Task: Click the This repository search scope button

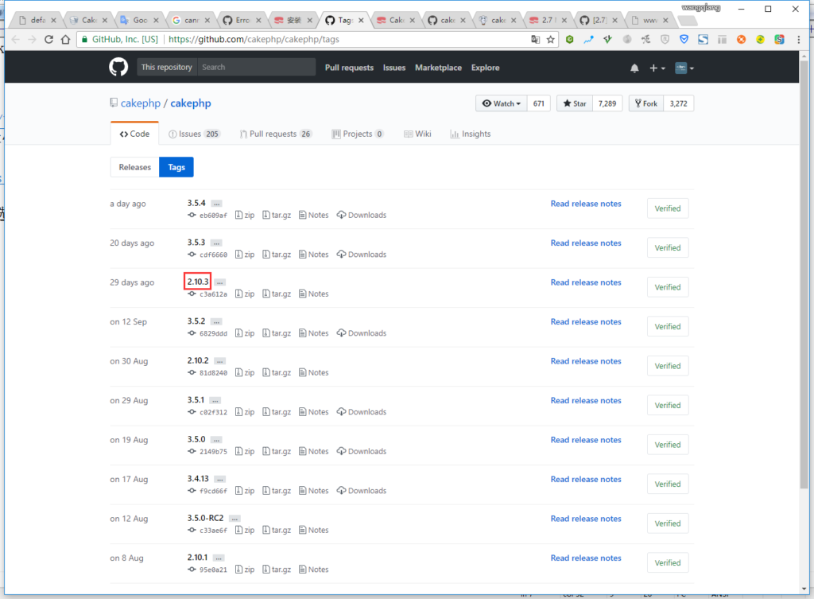Action: 165,67
